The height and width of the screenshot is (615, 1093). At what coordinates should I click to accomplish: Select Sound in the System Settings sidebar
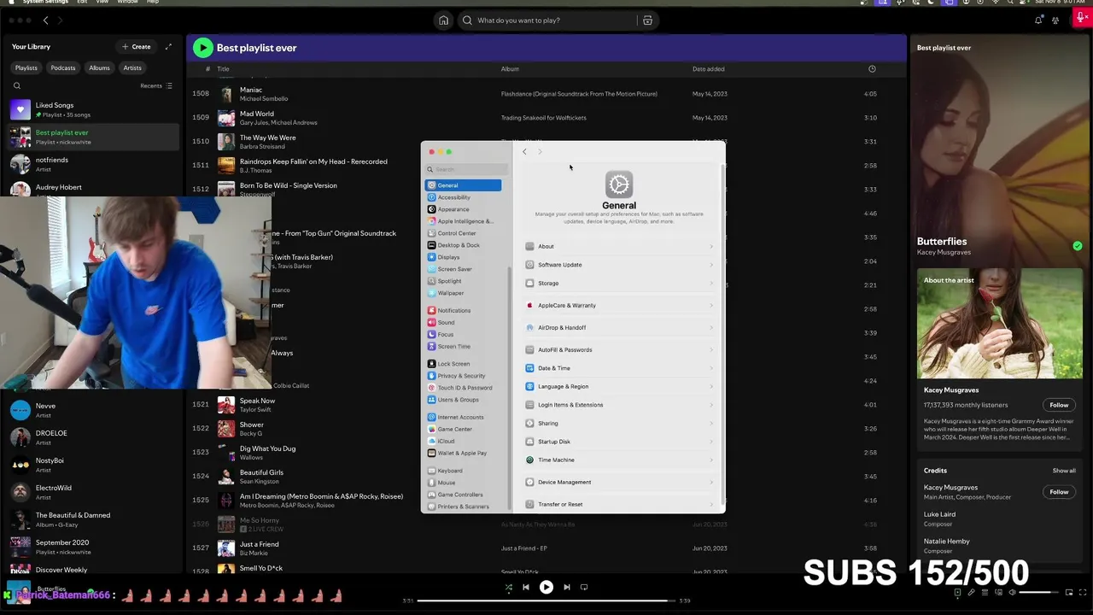[464, 322]
